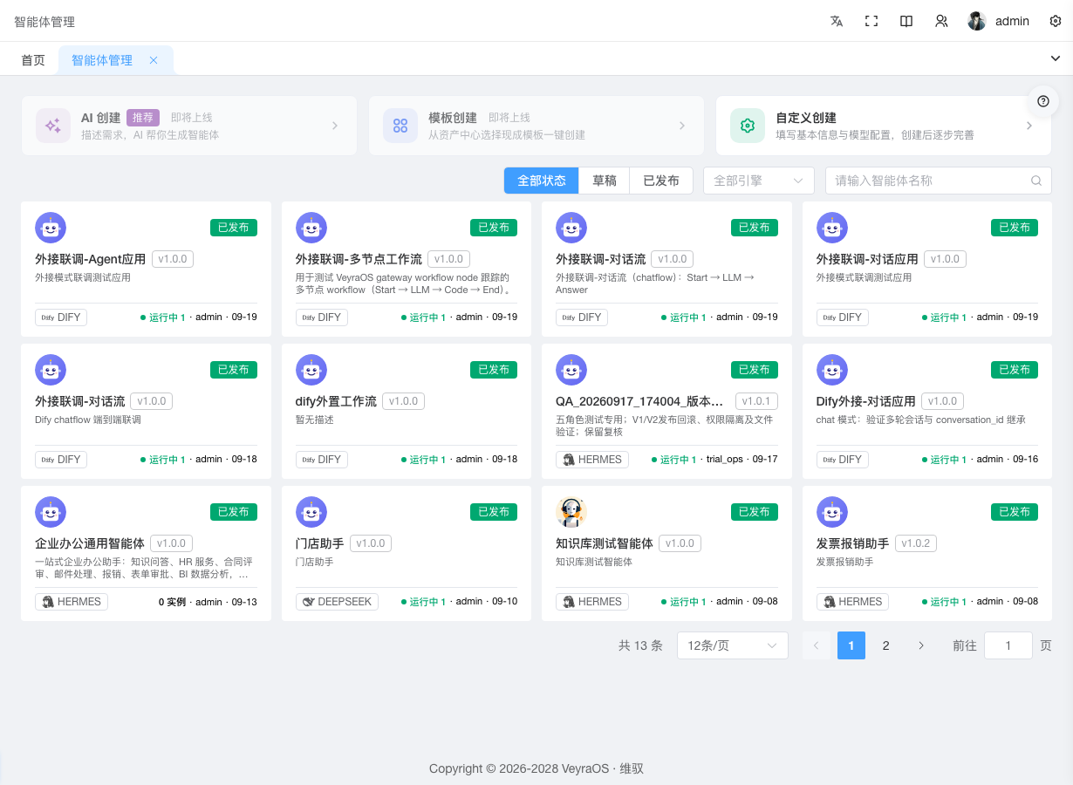Open the 全部引擎 dropdown

(x=759, y=181)
